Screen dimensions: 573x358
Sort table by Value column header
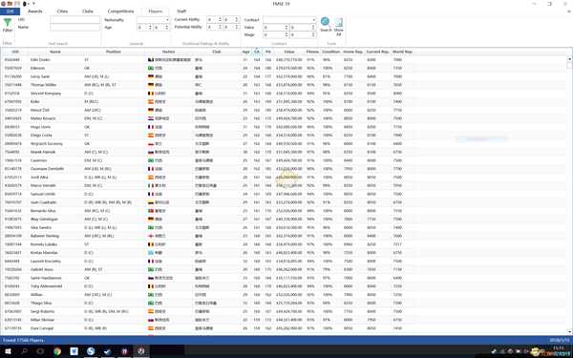coord(289,52)
